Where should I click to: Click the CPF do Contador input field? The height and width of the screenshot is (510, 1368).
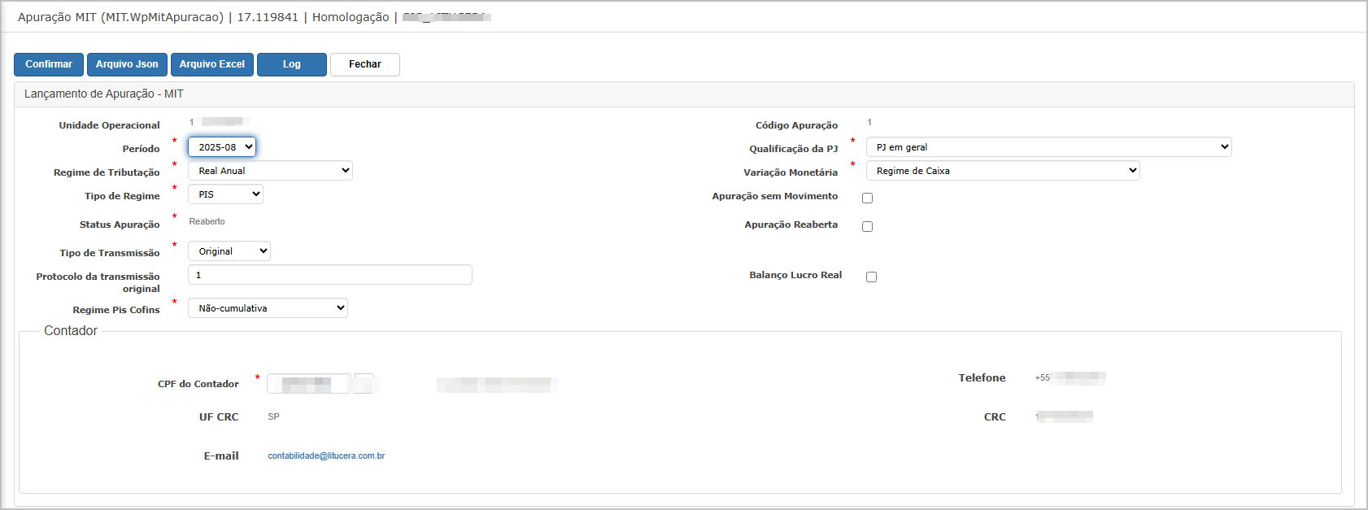tap(308, 384)
